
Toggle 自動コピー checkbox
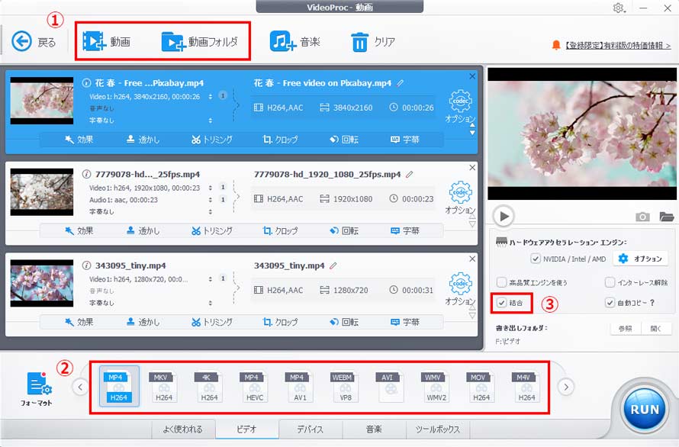point(610,302)
